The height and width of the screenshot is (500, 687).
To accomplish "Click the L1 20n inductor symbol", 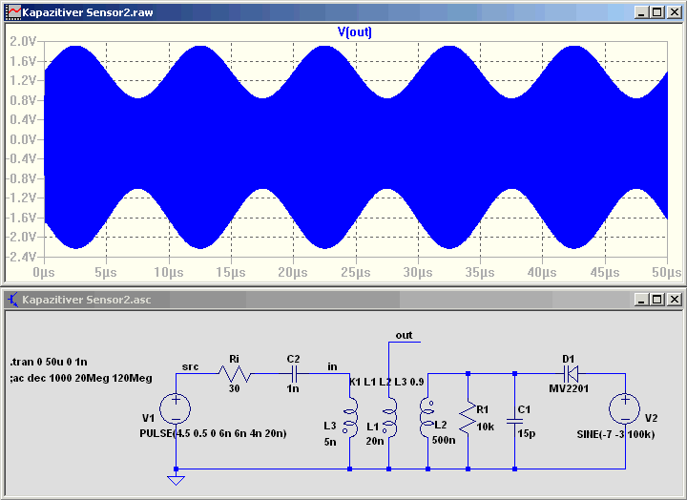I will pos(389,417).
